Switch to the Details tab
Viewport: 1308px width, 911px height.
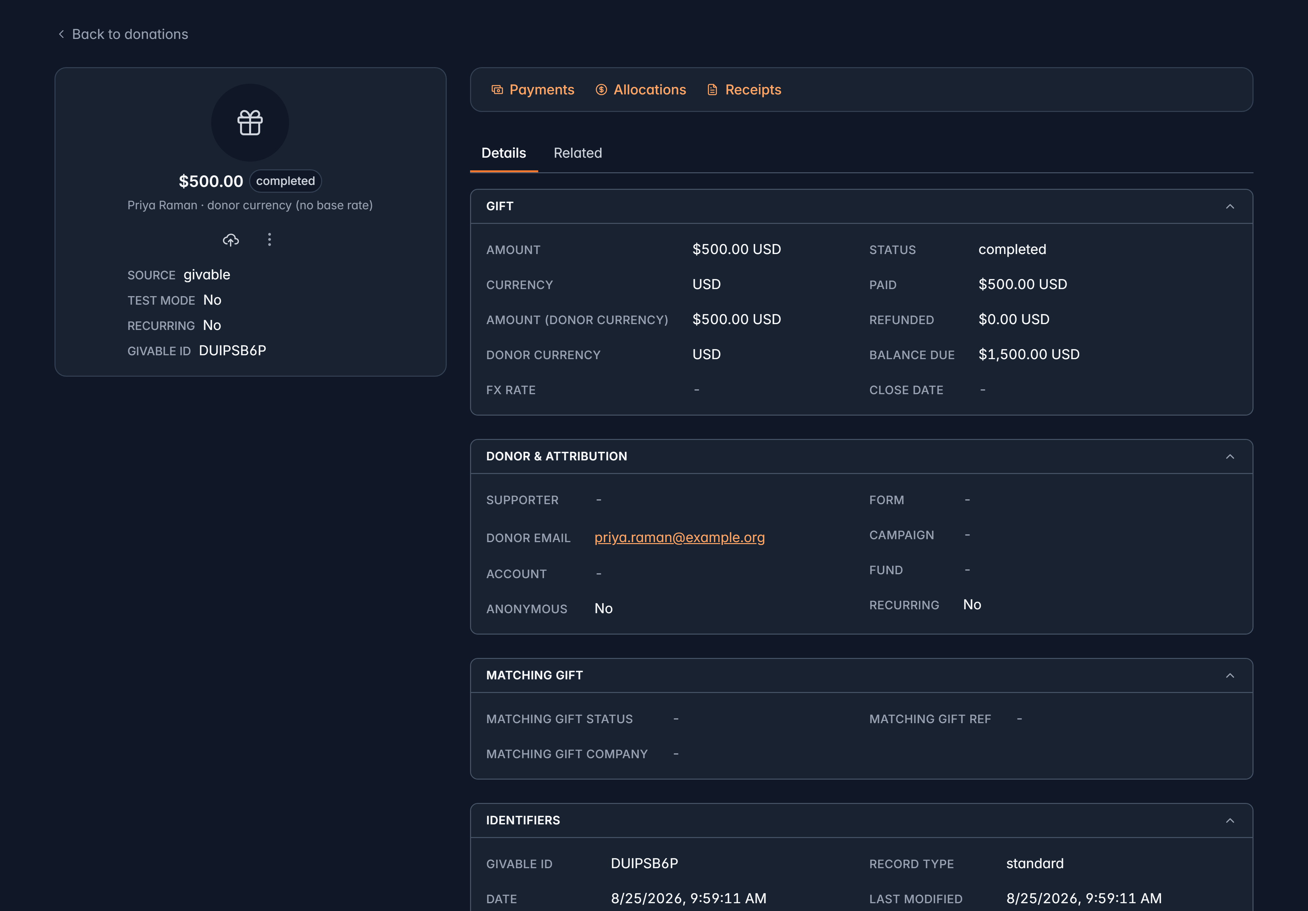point(503,153)
